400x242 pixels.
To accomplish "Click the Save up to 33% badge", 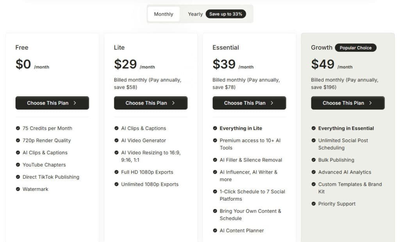I will (225, 14).
